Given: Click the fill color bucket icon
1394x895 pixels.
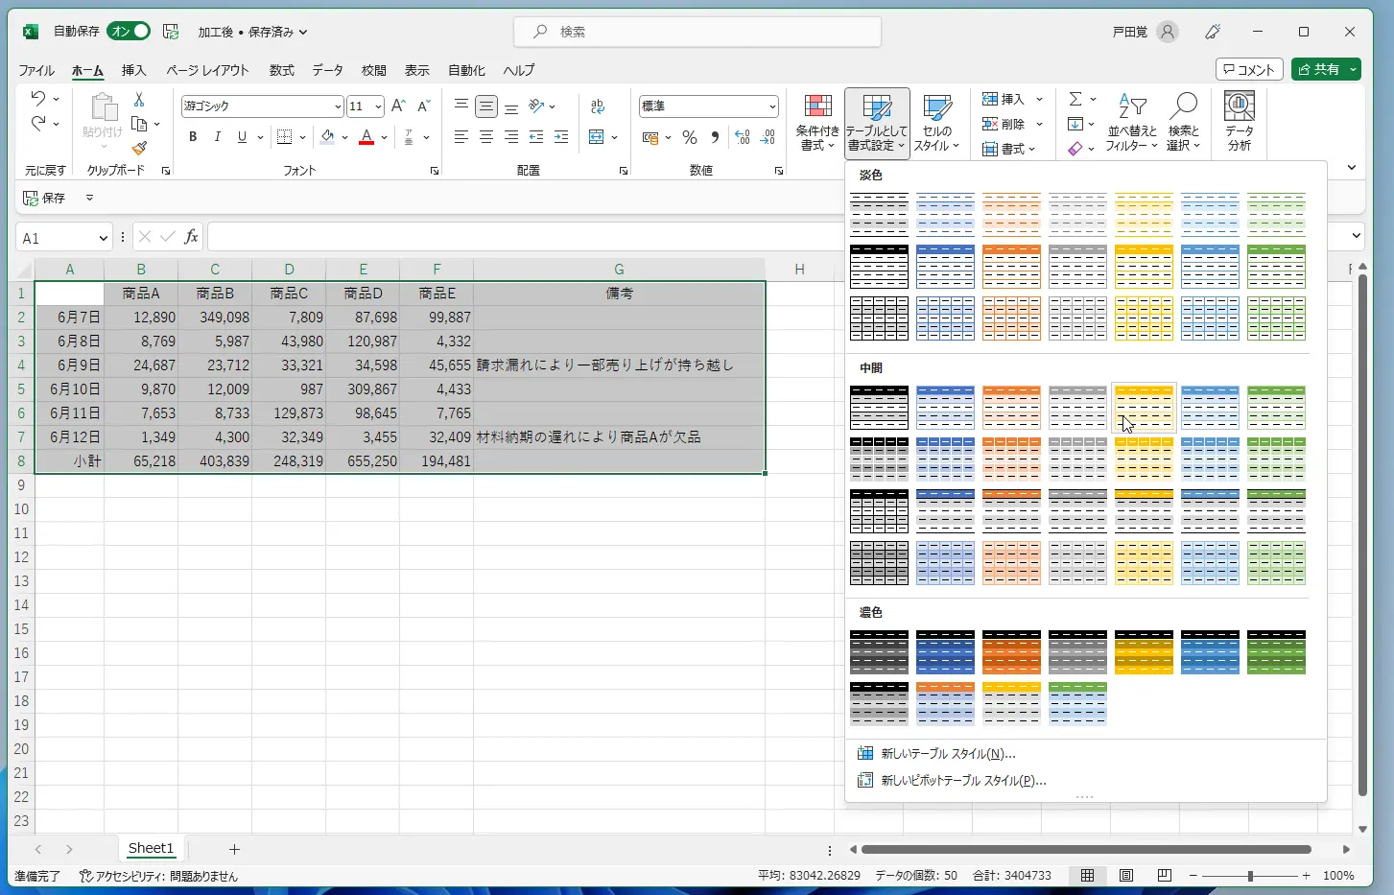Looking at the screenshot, I should [x=327, y=137].
